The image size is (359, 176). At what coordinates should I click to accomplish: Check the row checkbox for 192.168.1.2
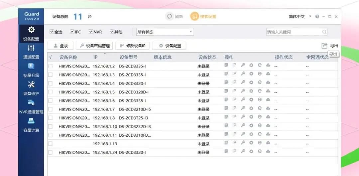pyautogui.click(x=50, y=66)
